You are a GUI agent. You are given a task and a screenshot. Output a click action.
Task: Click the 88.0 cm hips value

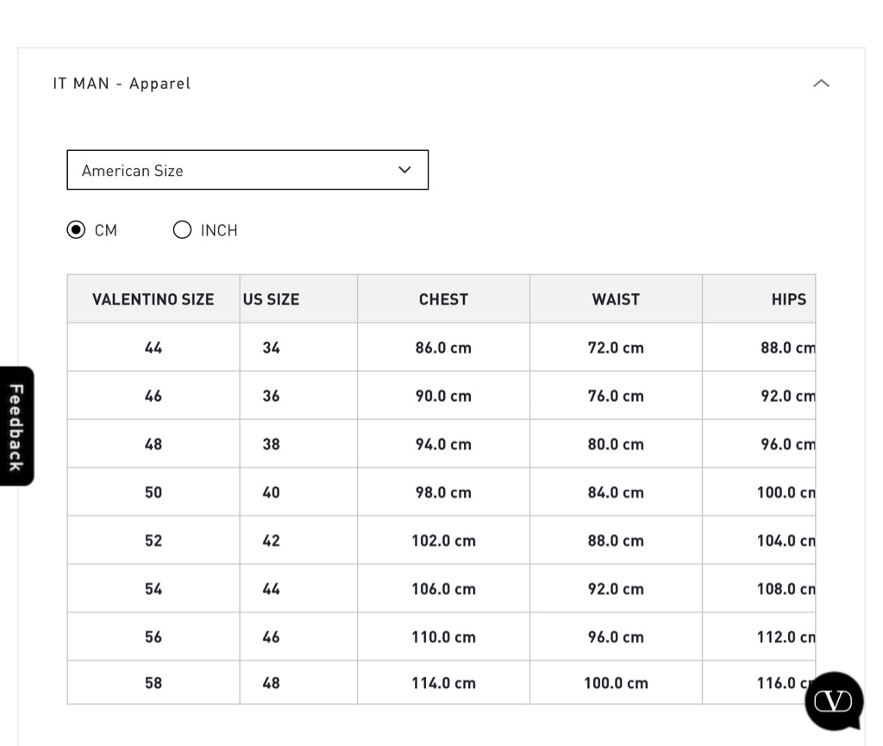tap(786, 348)
